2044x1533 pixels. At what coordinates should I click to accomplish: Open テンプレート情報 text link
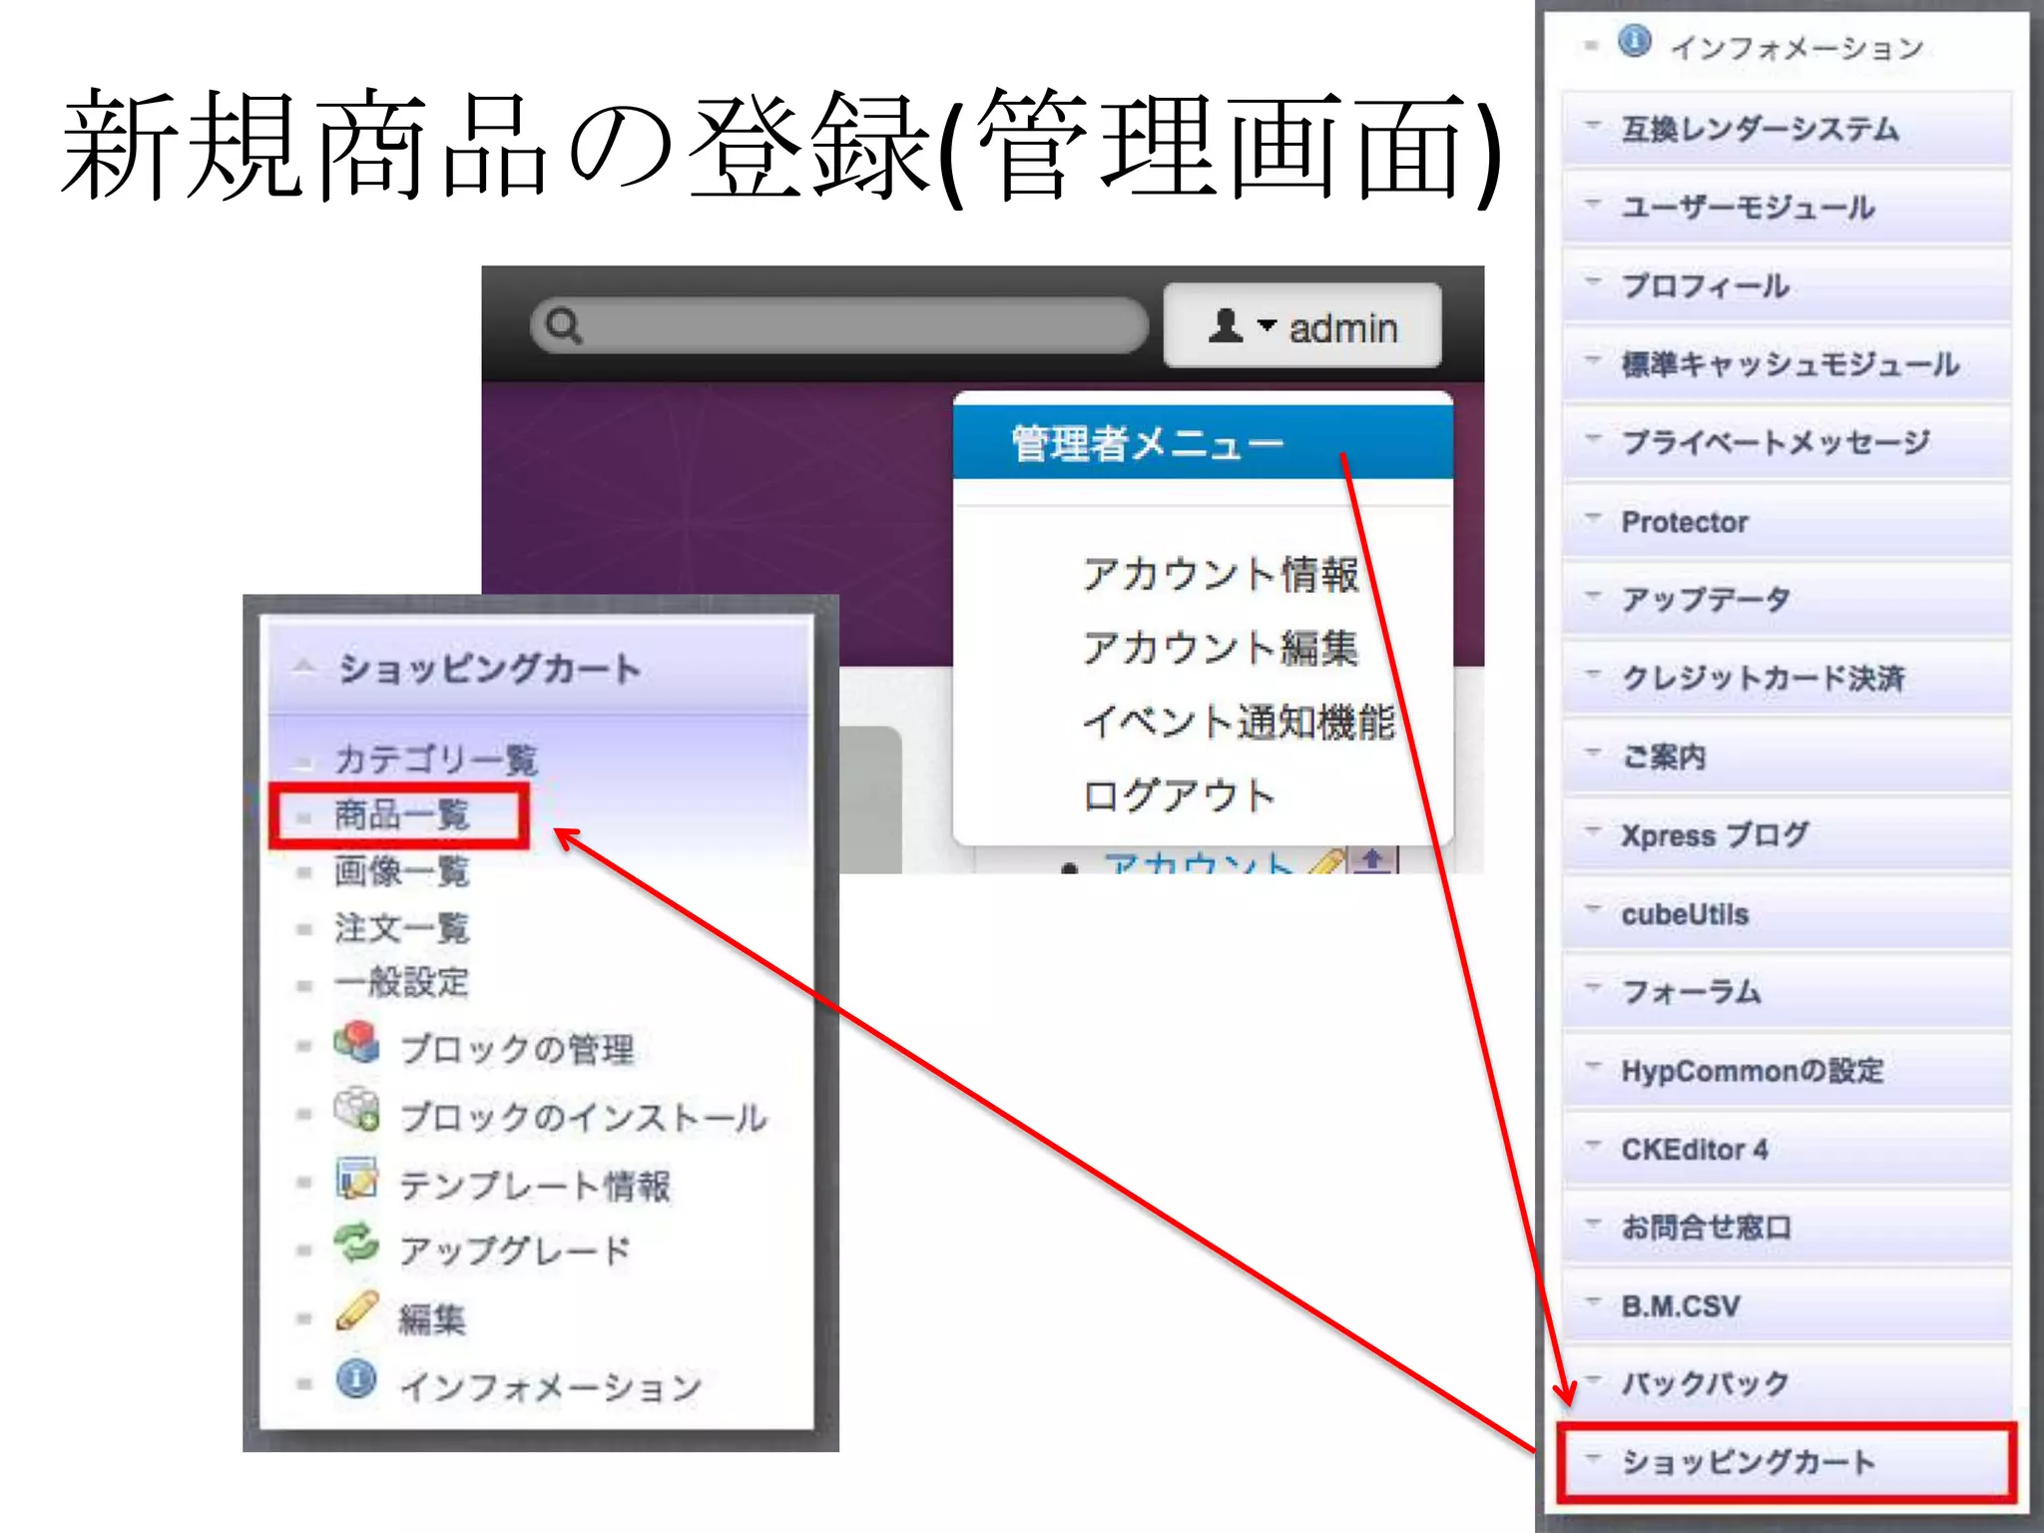tap(535, 1186)
